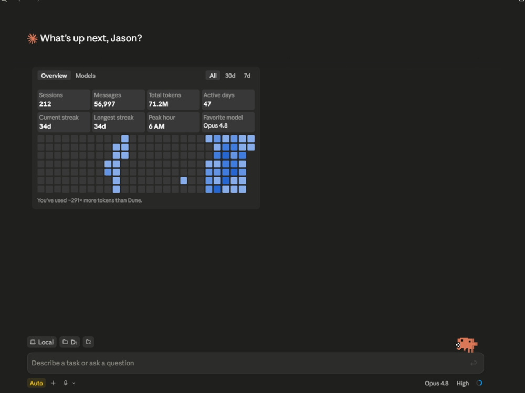Open the Opus 4.8 model selector

pos(437,383)
